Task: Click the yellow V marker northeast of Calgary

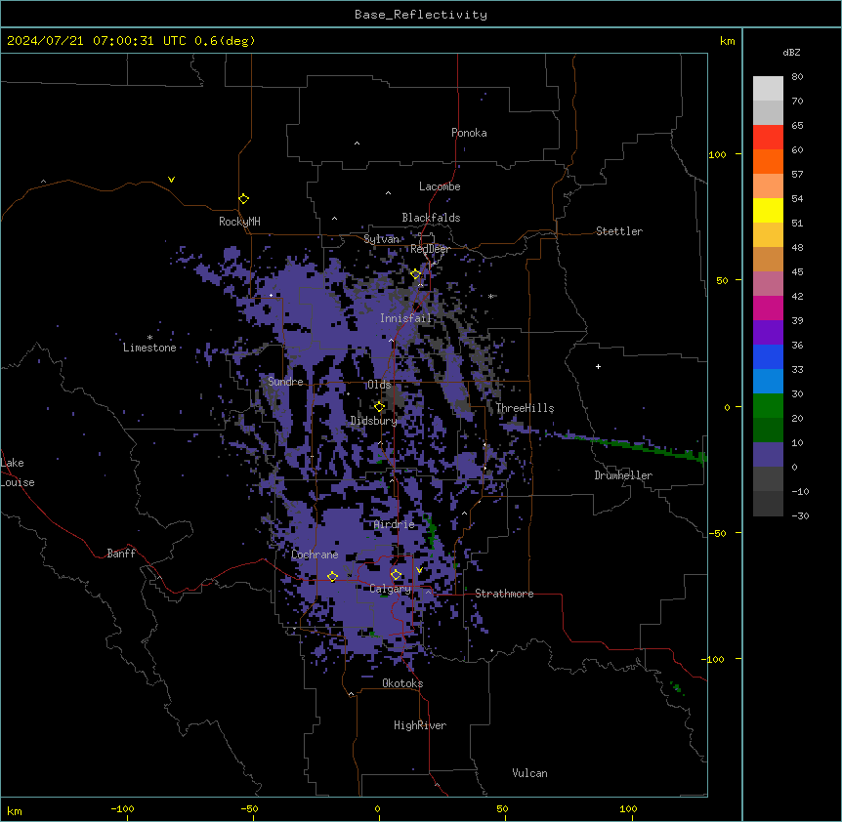Action: coord(419,570)
